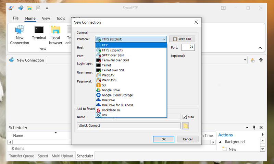This screenshot has height=164, width=274.
Task: Select OneDrive in the protocol list
Action: point(131,100)
